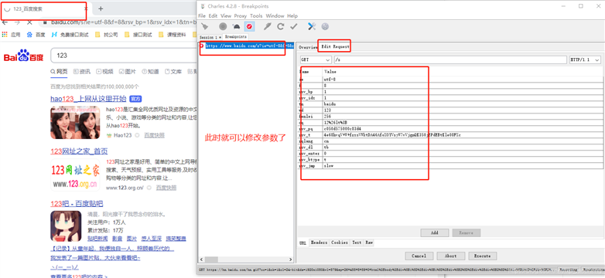Click the slow value cell
Screen dimensions: 605x278
click(x=463, y=166)
